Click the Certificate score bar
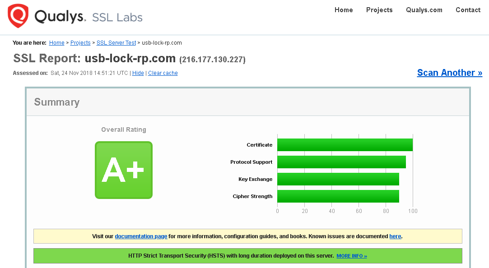 tap(345, 145)
